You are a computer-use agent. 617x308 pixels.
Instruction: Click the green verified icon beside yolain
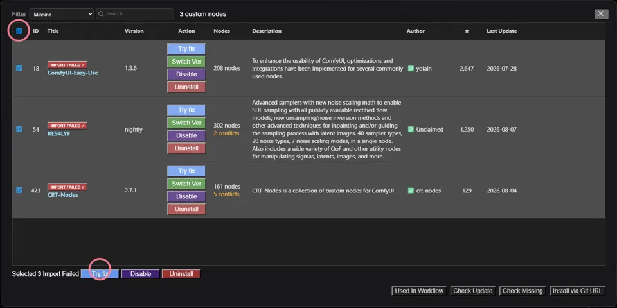tap(411, 69)
